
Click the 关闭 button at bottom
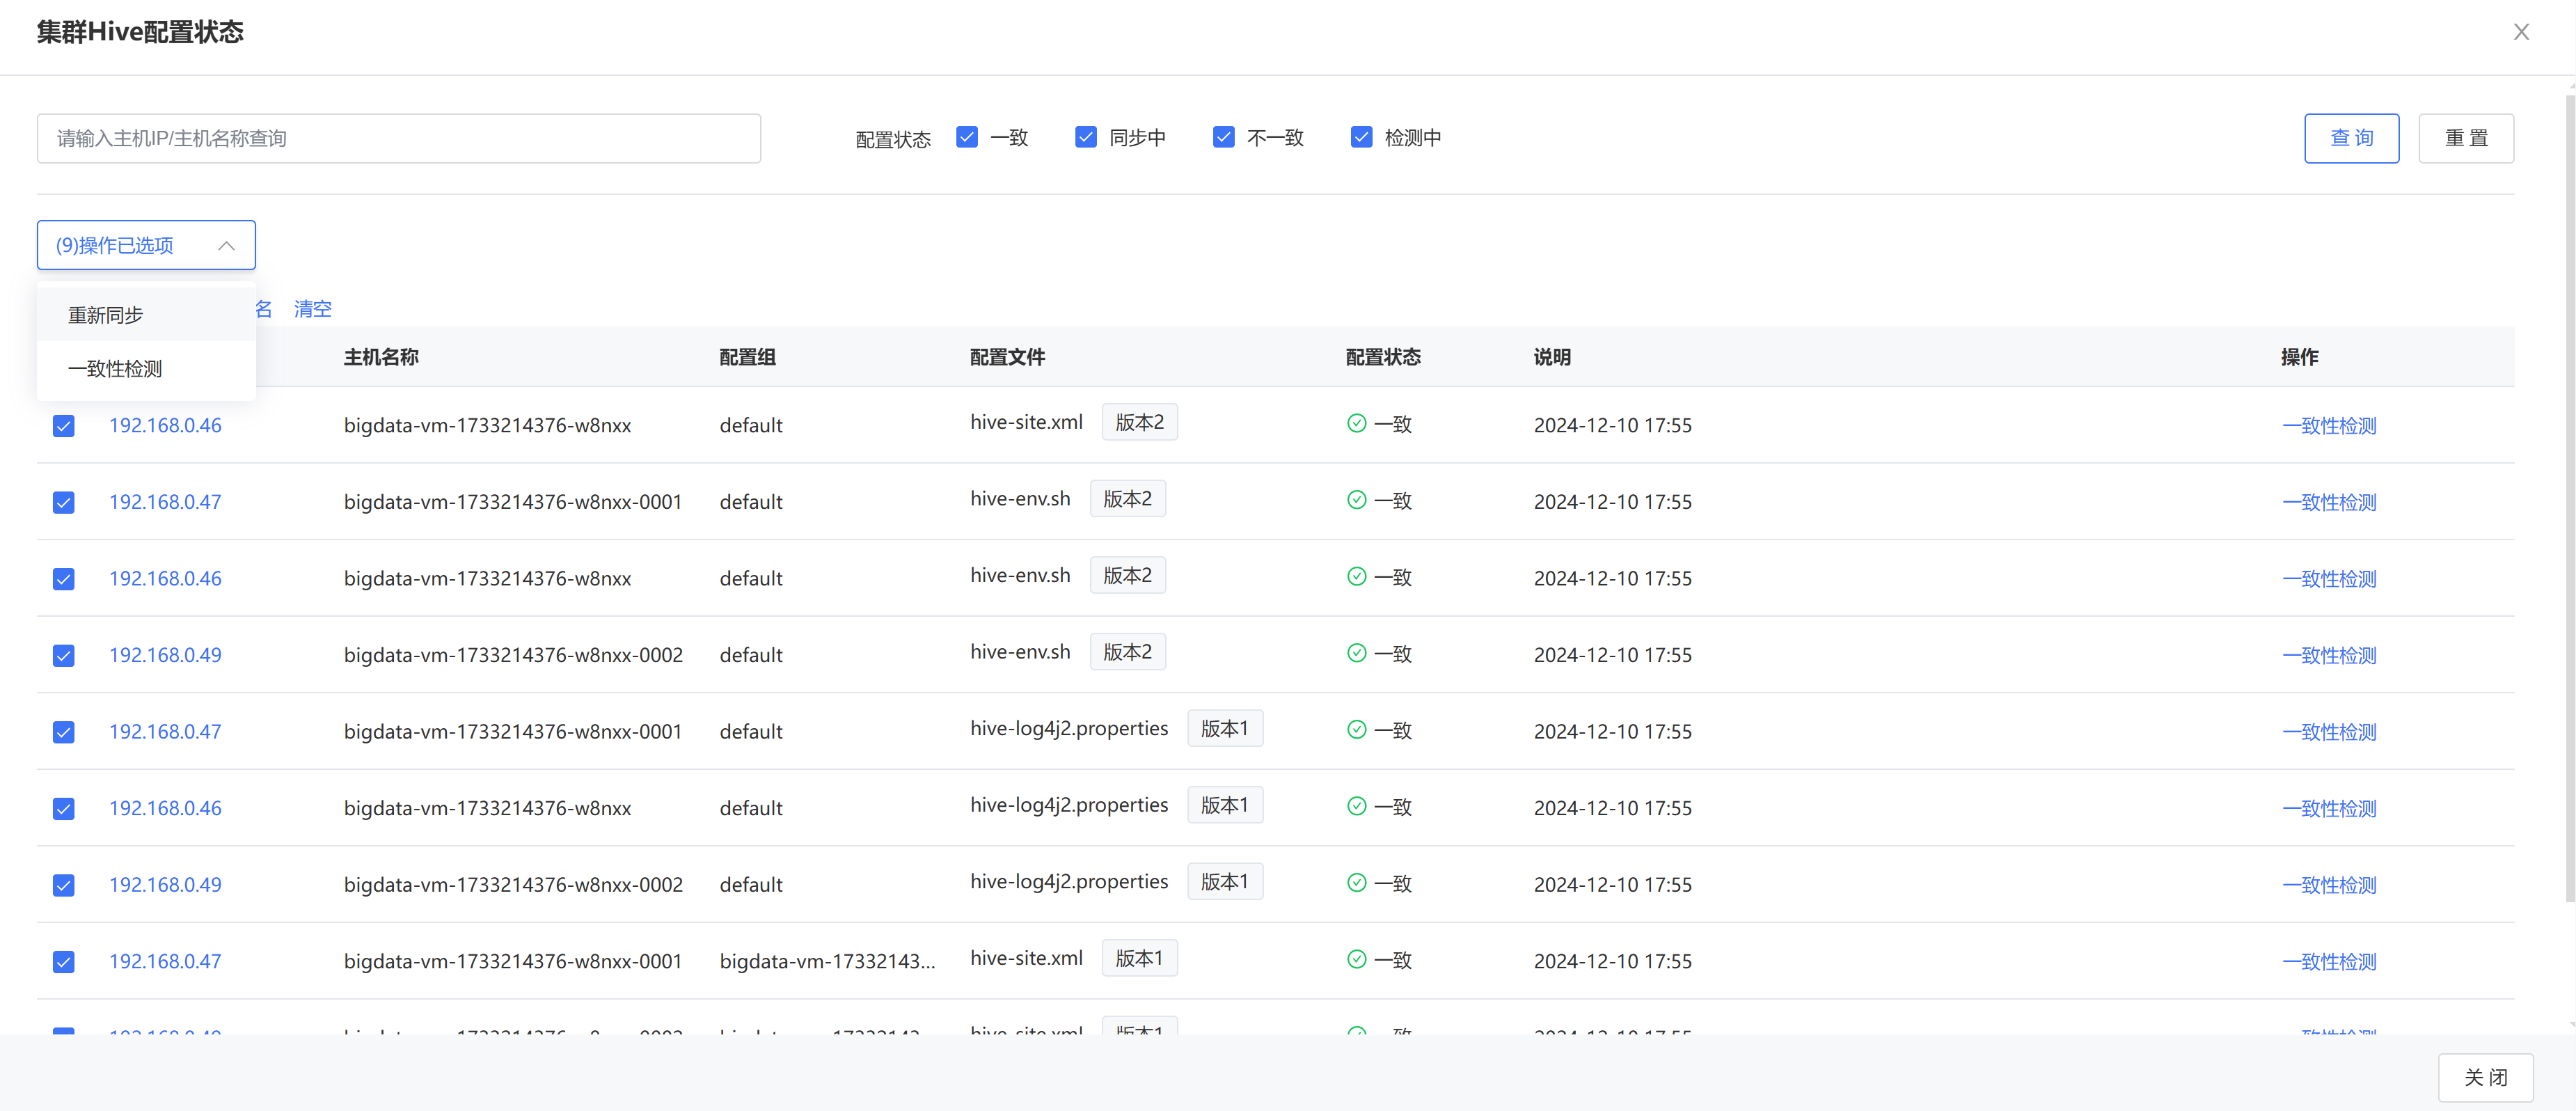tap(2485, 1077)
